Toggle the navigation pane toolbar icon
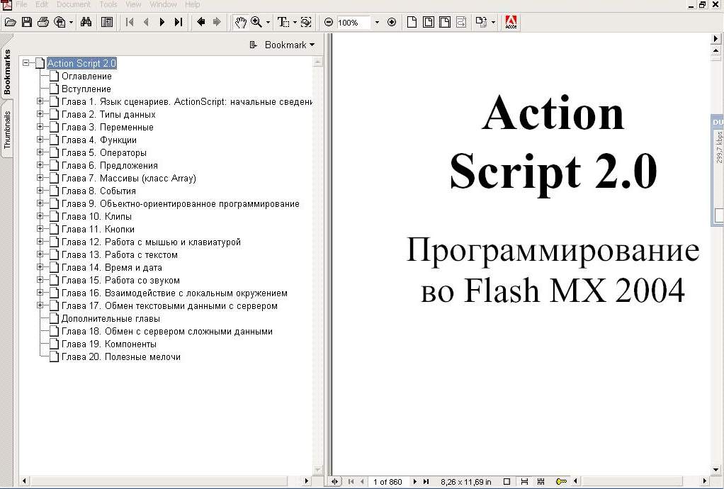 pos(107,22)
